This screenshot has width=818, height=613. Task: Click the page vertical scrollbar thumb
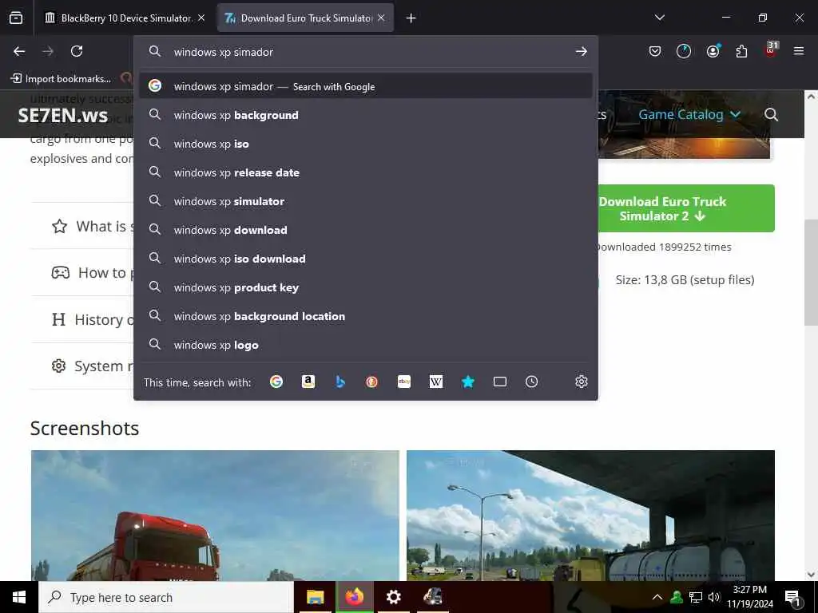click(811, 272)
